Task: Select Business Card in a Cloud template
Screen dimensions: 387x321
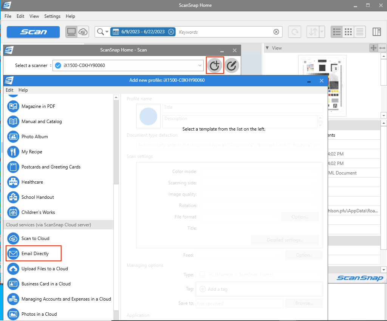Action: (45, 284)
